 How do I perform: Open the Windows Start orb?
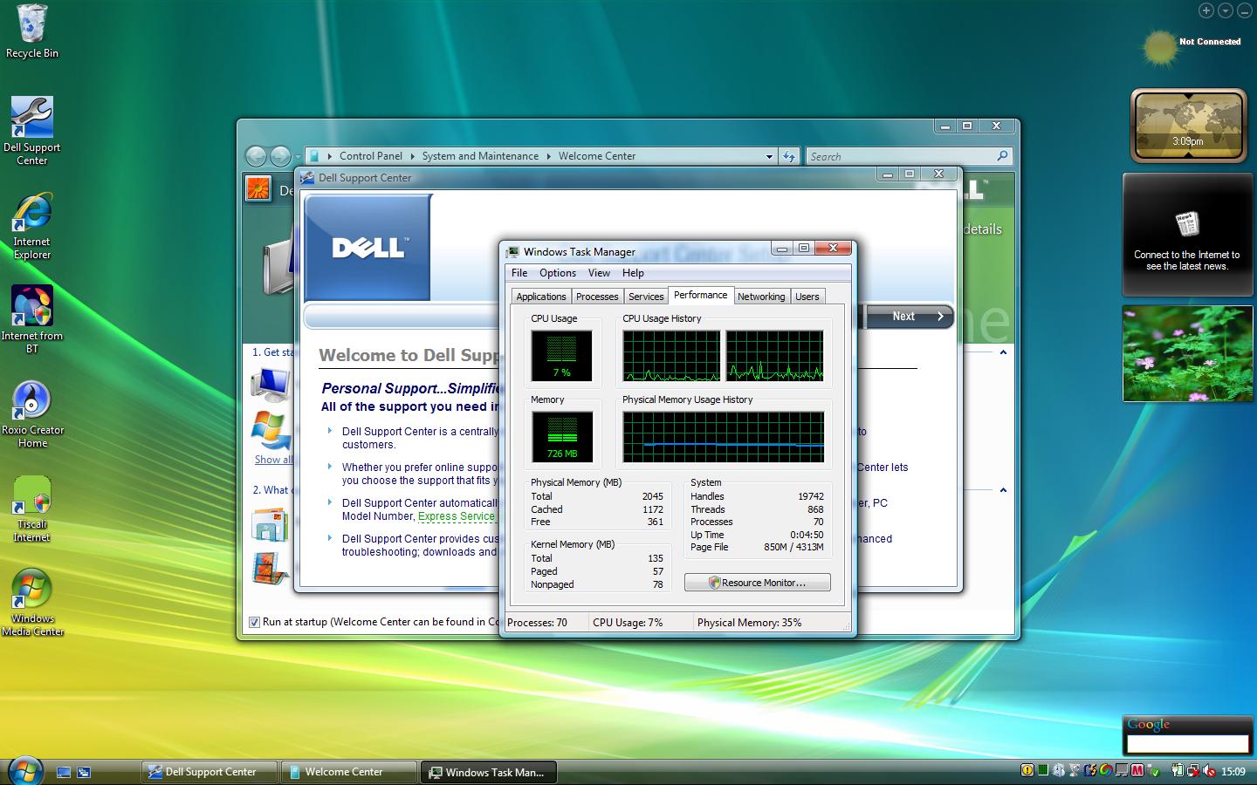click(24, 770)
